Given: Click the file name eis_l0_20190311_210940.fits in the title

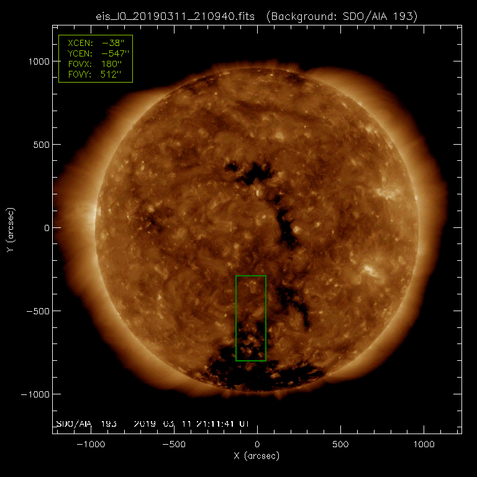Looking at the screenshot, I should point(176,16).
